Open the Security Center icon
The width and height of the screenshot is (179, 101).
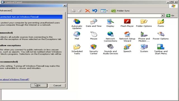point(94,49)
